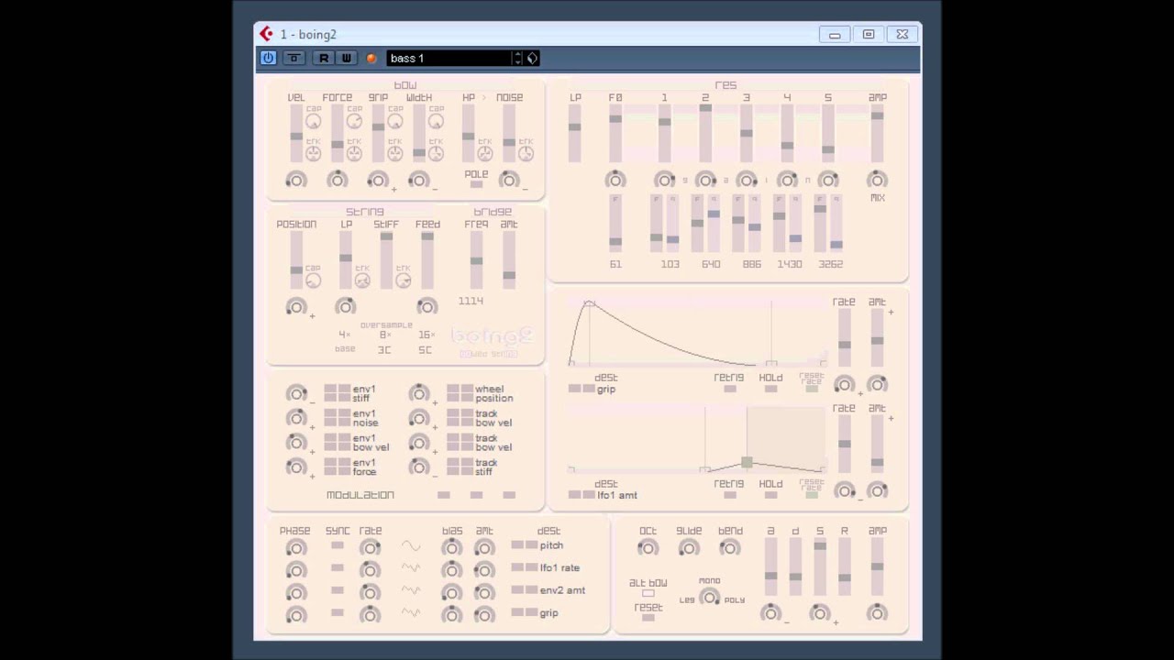Open the env1 force modulation selector
Screen dimensions: 1174x660
point(350,467)
